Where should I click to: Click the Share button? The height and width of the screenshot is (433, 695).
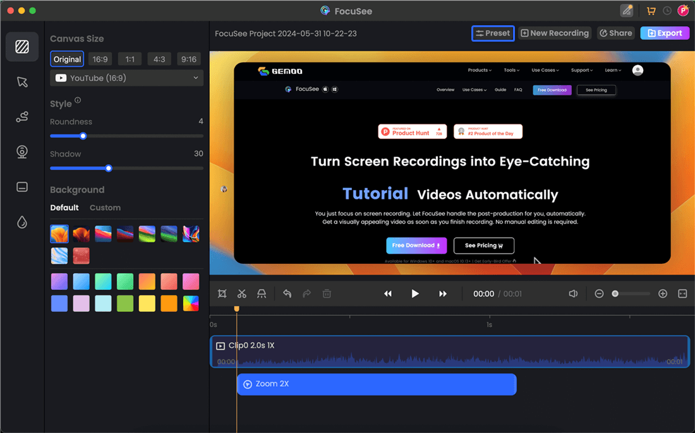point(615,33)
